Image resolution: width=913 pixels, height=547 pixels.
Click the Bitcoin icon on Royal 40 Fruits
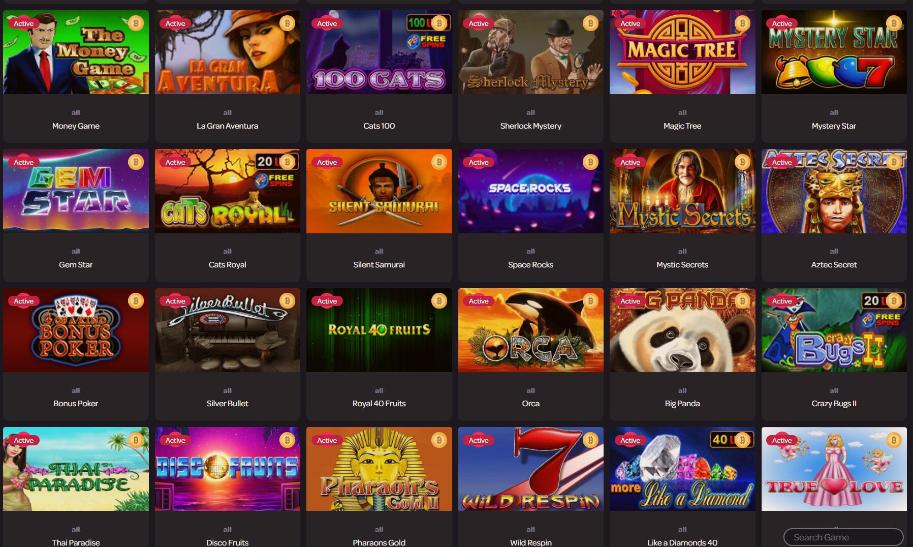(439, 301)
